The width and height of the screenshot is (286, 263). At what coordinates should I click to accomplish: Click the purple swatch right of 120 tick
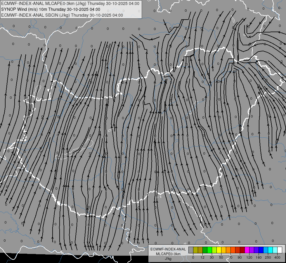[x=252, y=250]
